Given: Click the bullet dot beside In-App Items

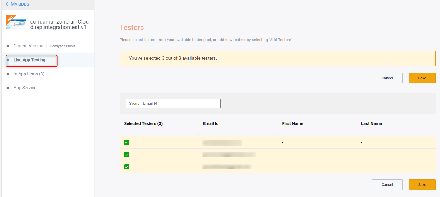Looking at the screenshot, I should click(8, 74).
